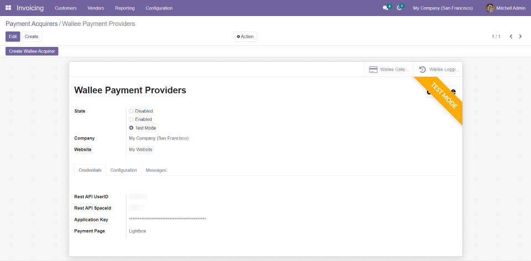Screen dimensions: 531x261
Task: Open Wallee Gateway credit card button
Action: coord(388,70)
